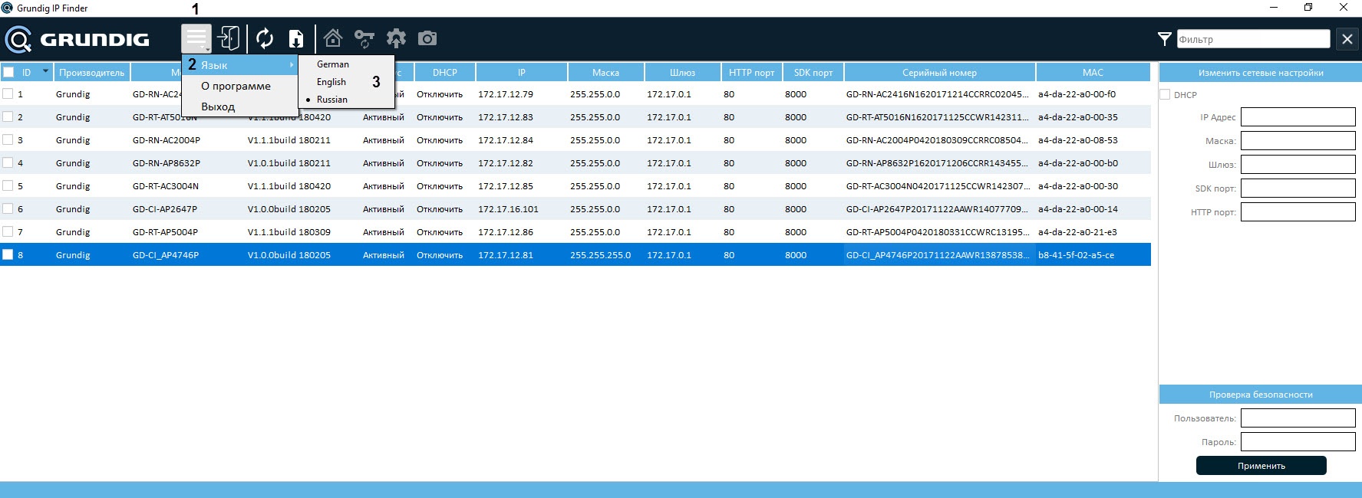Click the Фильтр search field

coord(1253,39)
